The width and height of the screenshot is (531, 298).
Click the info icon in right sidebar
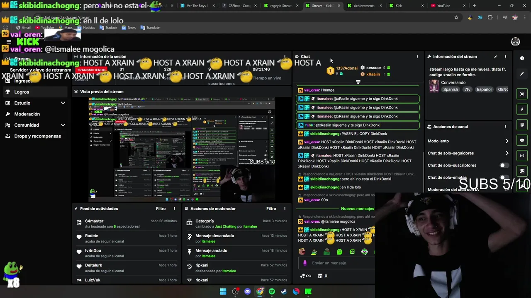click(x=522, y=58)
